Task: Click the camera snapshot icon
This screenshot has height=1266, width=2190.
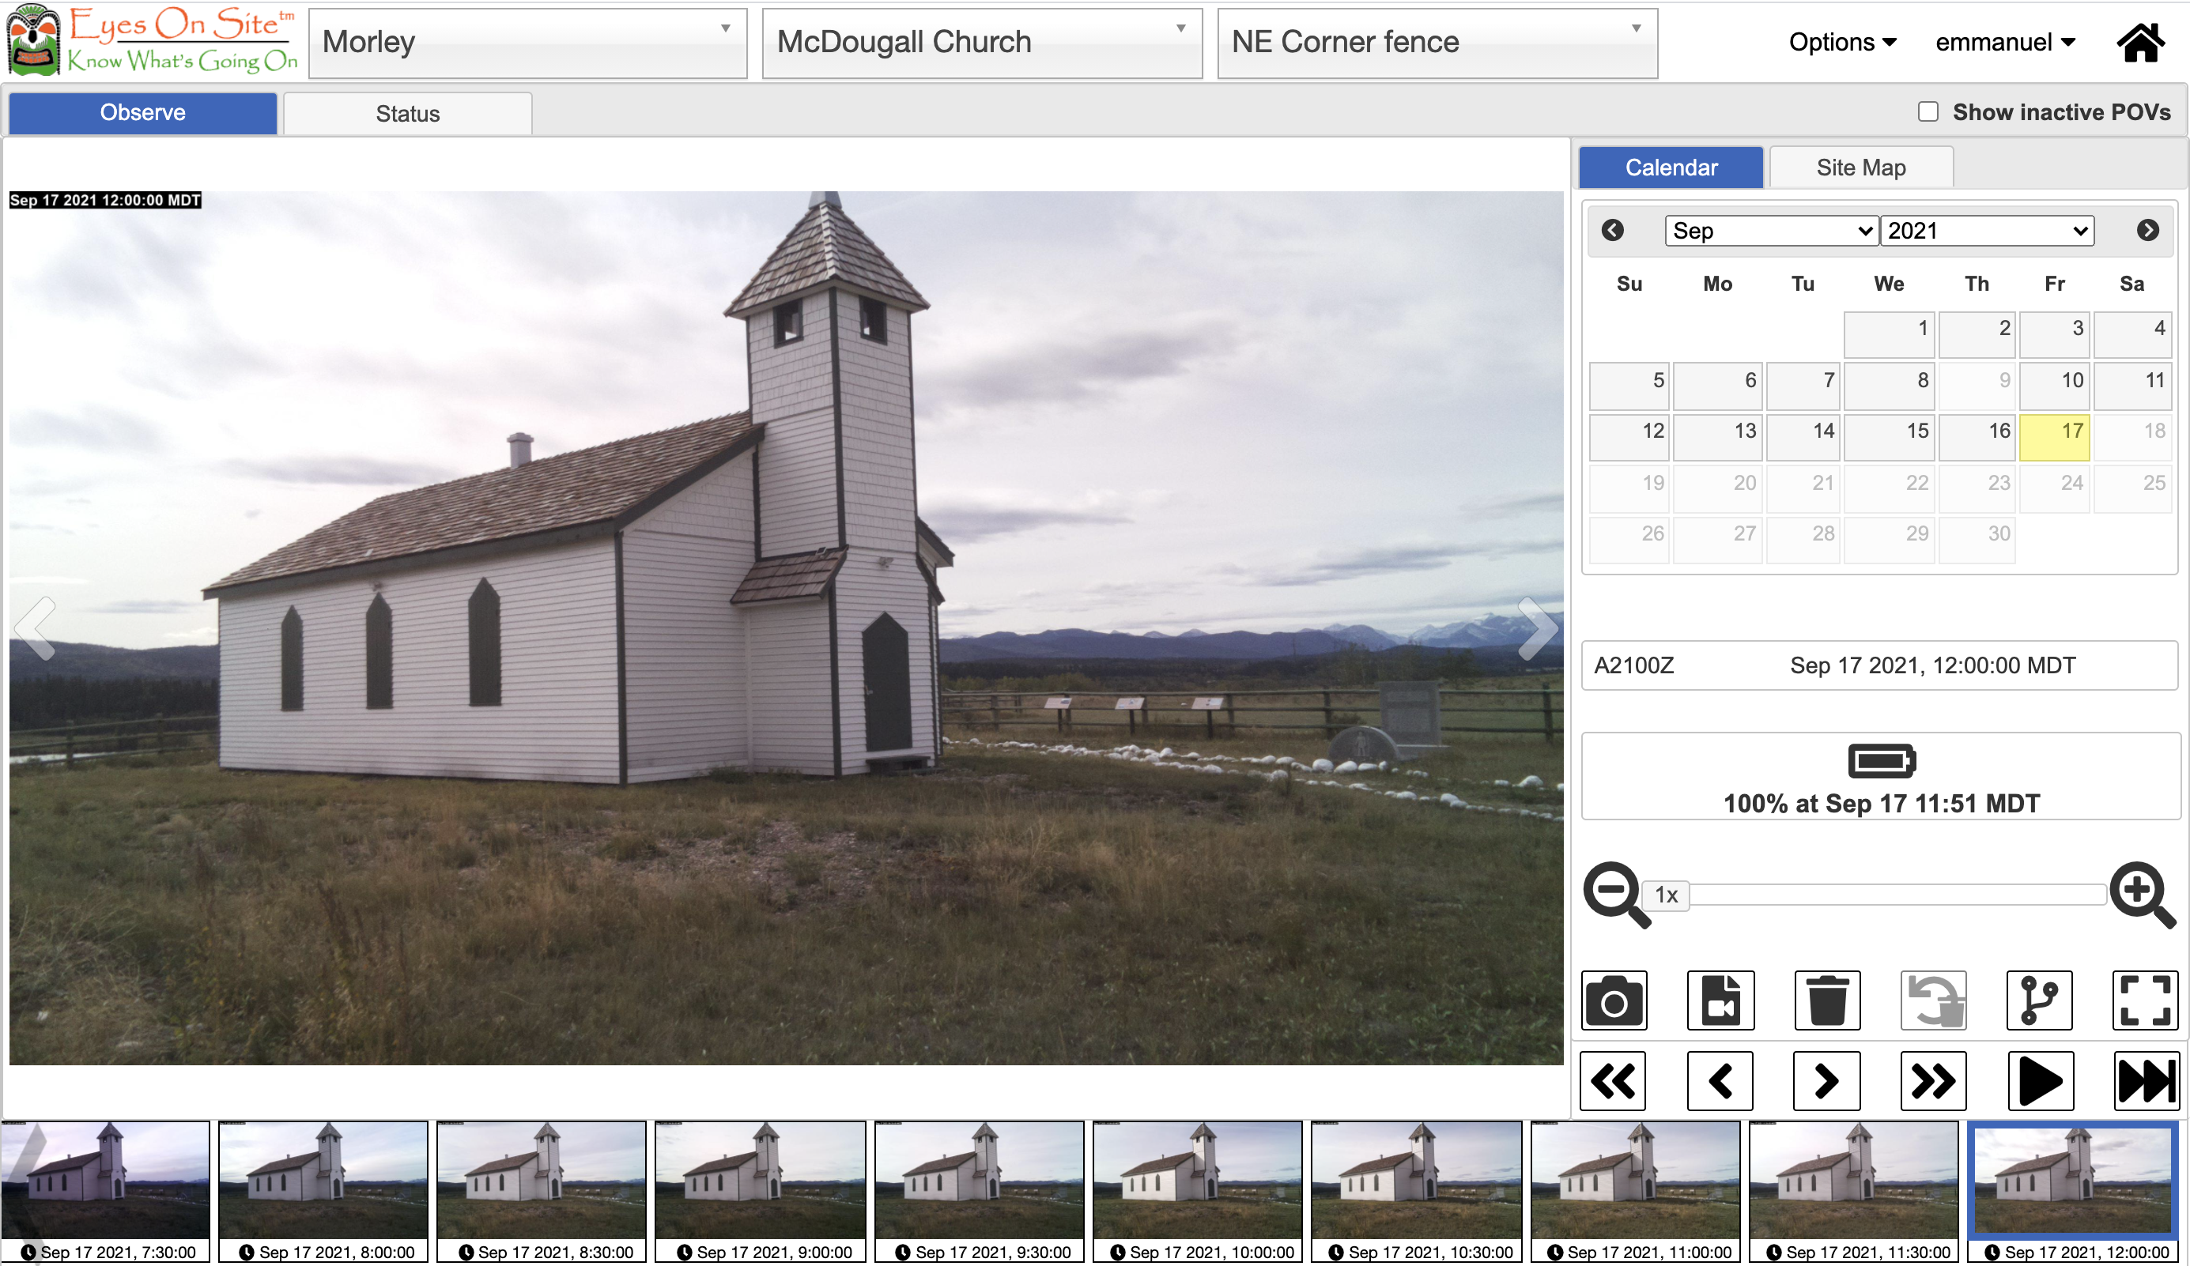Action: (x=1614, y=1000)
